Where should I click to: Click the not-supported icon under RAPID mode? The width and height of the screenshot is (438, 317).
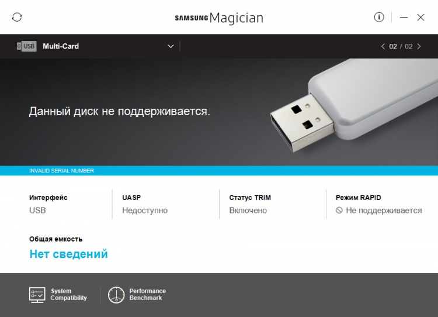339,211
